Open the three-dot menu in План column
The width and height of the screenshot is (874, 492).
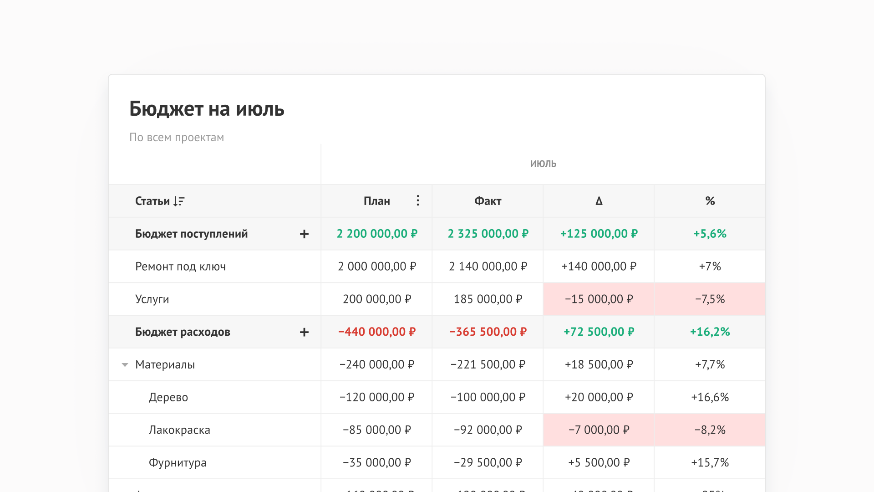pos(418,200)
